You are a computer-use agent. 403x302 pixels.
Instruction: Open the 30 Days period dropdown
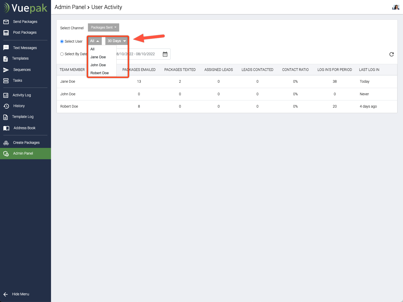click(x=117, y=41)
